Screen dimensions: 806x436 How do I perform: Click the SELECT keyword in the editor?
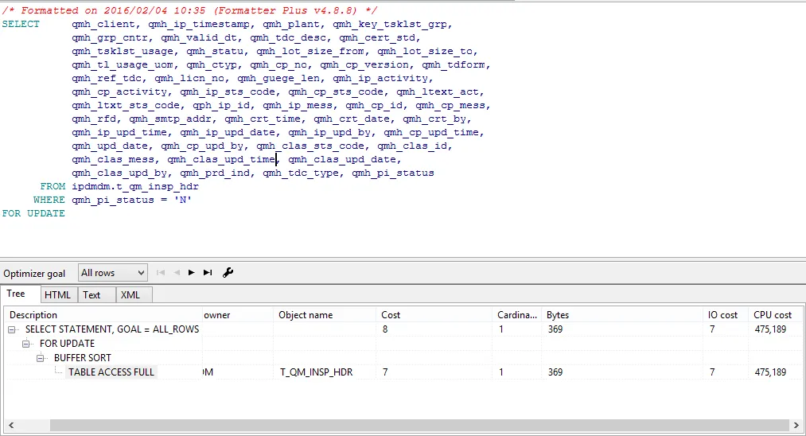click(x=21, y=24)
